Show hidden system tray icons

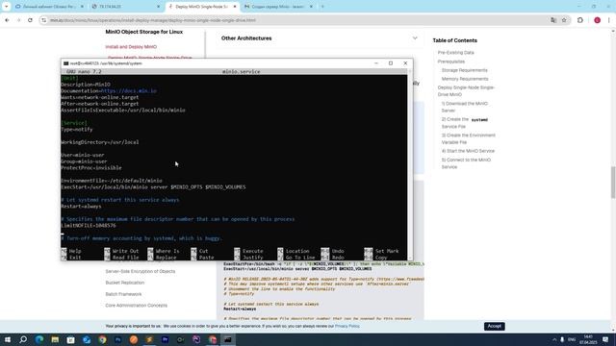click(554, 339)
